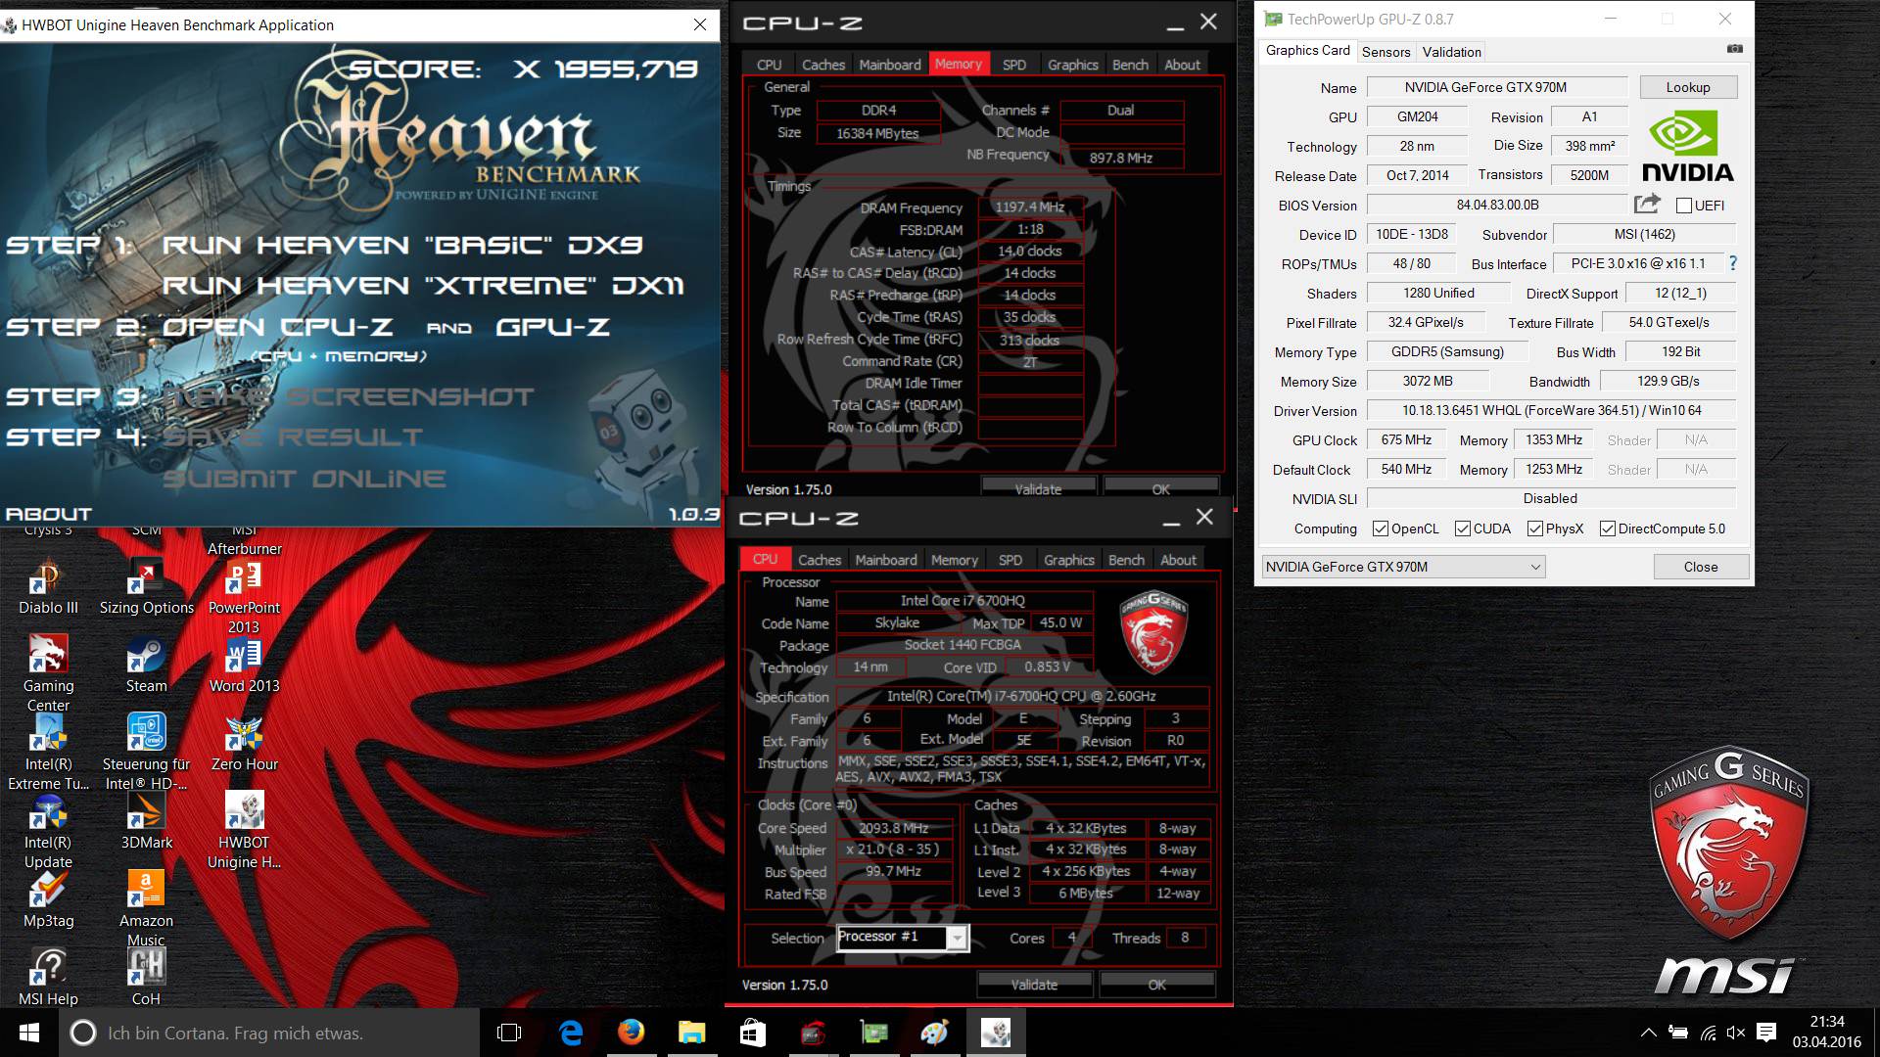Click the bus interface question mark in GPU-Z
1880x1057 pixels.
pos(1733,263)
